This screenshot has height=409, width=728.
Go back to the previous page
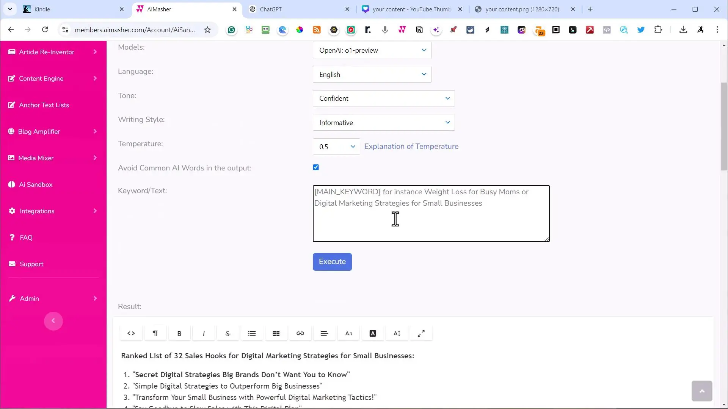point(11,30)
